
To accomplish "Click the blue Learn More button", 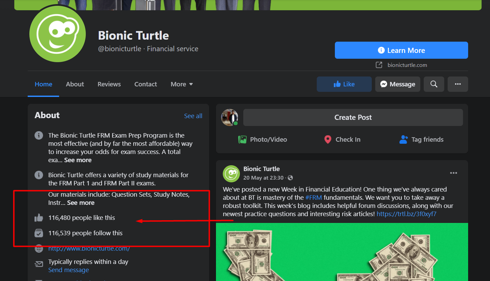I will coord(401,50).
